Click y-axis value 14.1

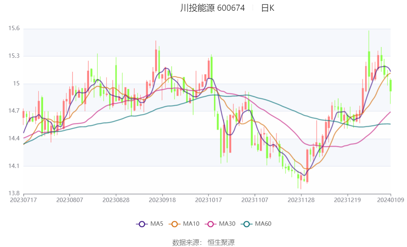(14, 166)
